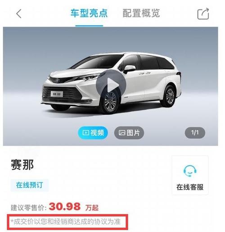Click the headset customer service icon
The width and height of the screenshot is (225, 232).
pos(190,171)
